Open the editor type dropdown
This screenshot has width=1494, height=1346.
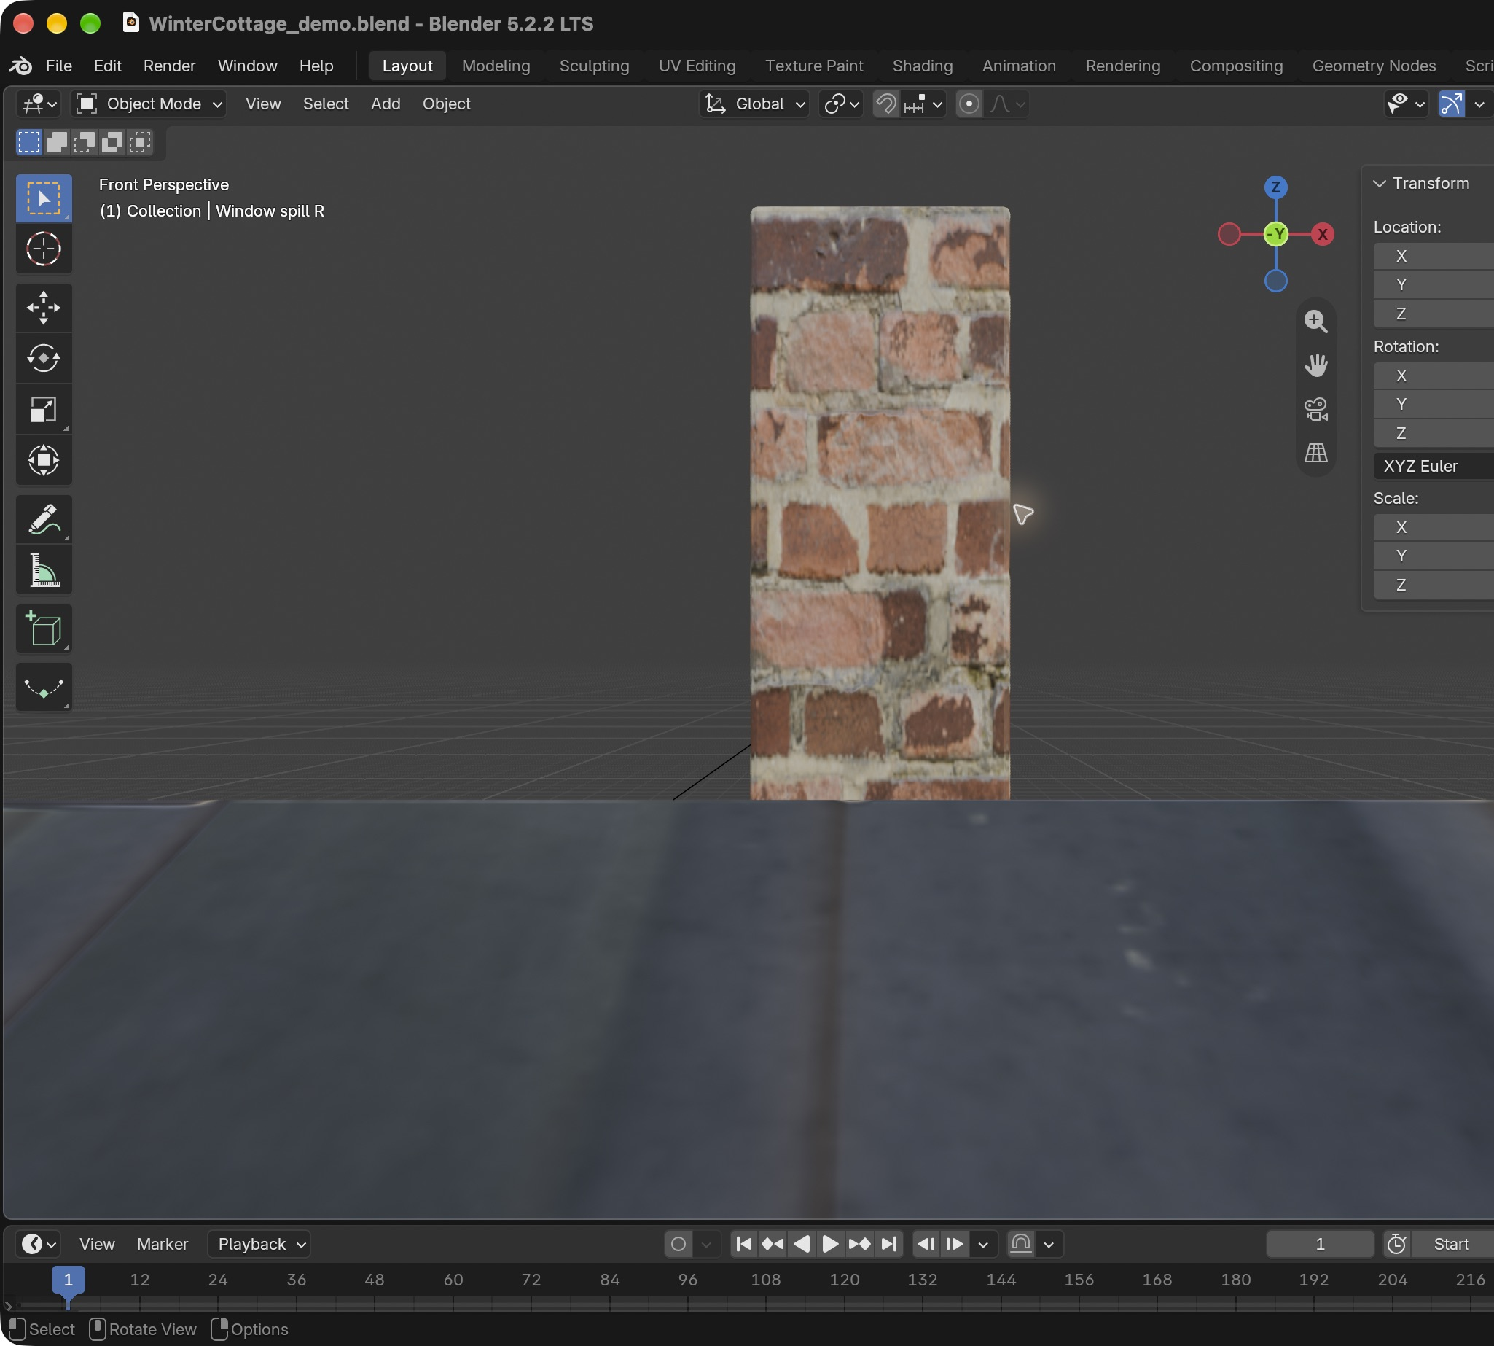[39, 104]
